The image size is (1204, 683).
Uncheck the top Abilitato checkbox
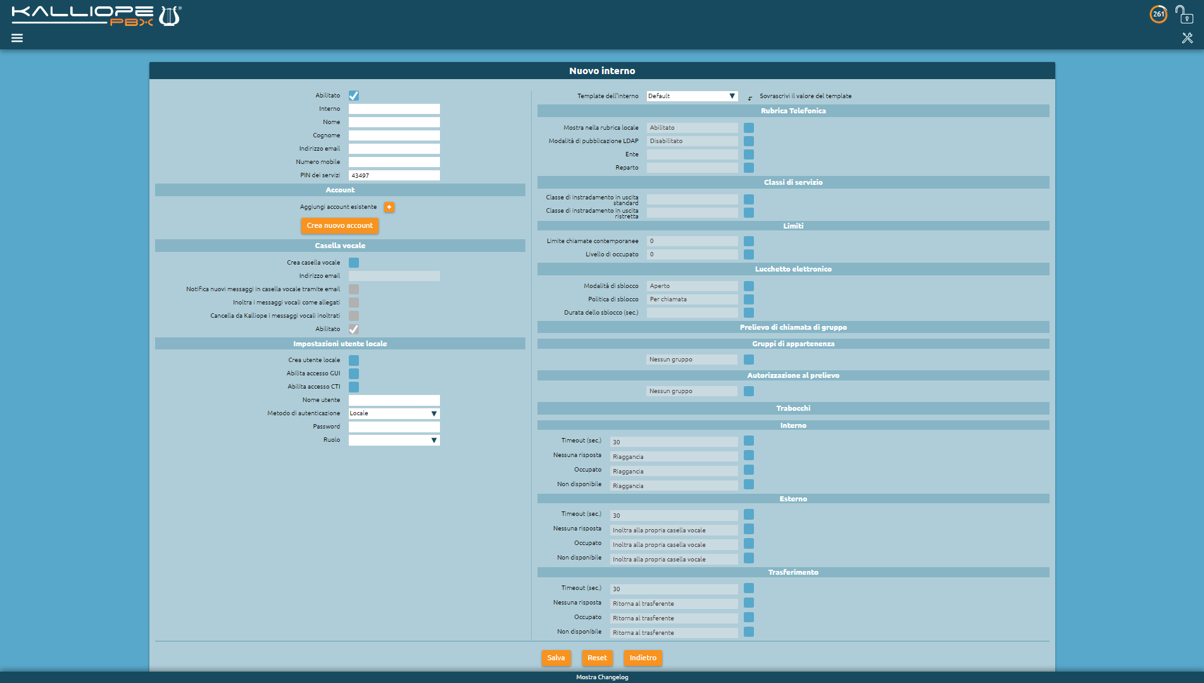[x=354, y=96]
